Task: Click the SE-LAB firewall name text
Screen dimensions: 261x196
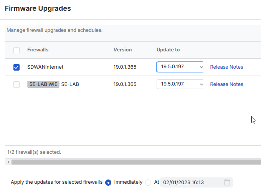Action: click(x=70, y=84)
